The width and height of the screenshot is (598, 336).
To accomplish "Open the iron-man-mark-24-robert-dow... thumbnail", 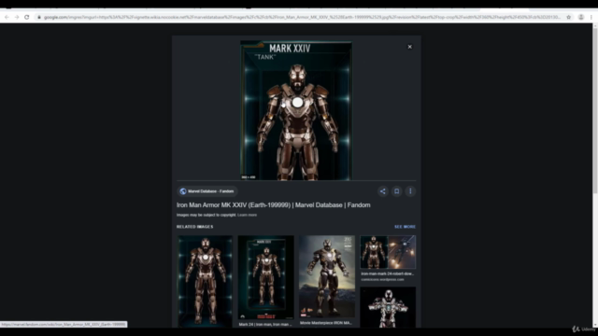I will pyautogui.click(x=388, y=252).
